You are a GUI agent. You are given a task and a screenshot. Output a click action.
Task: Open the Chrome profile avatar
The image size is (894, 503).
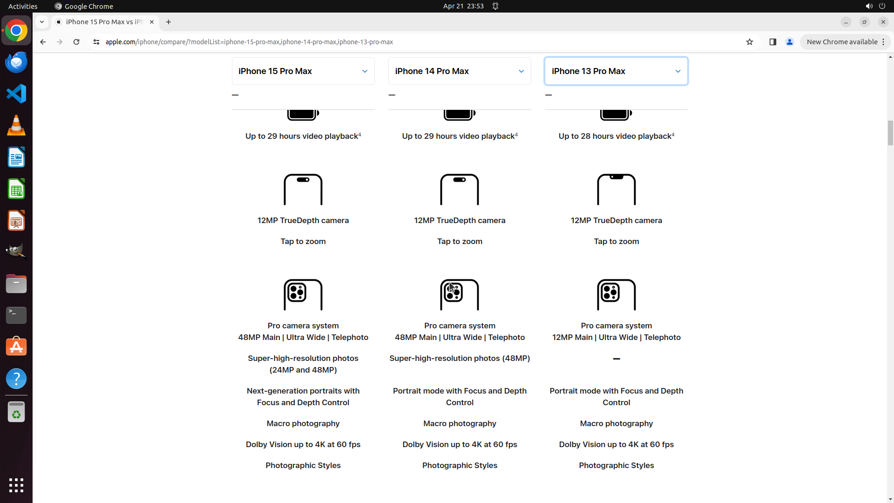pyautogui.click(x=789, y=42)
